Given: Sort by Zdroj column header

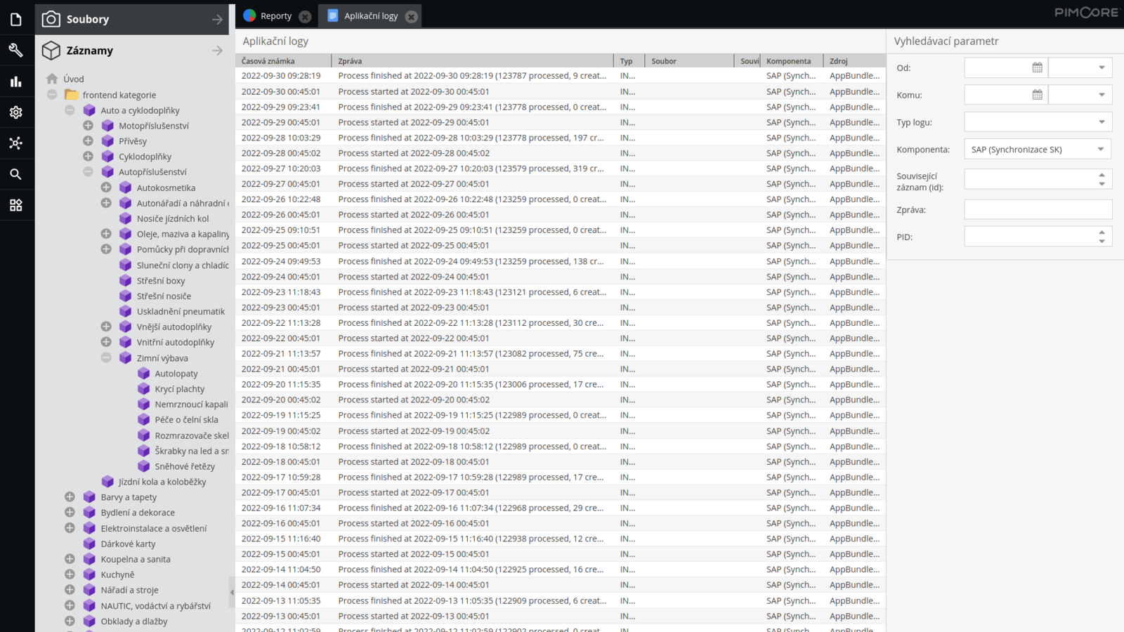Looking at the screenshot, I should (854, 61).
